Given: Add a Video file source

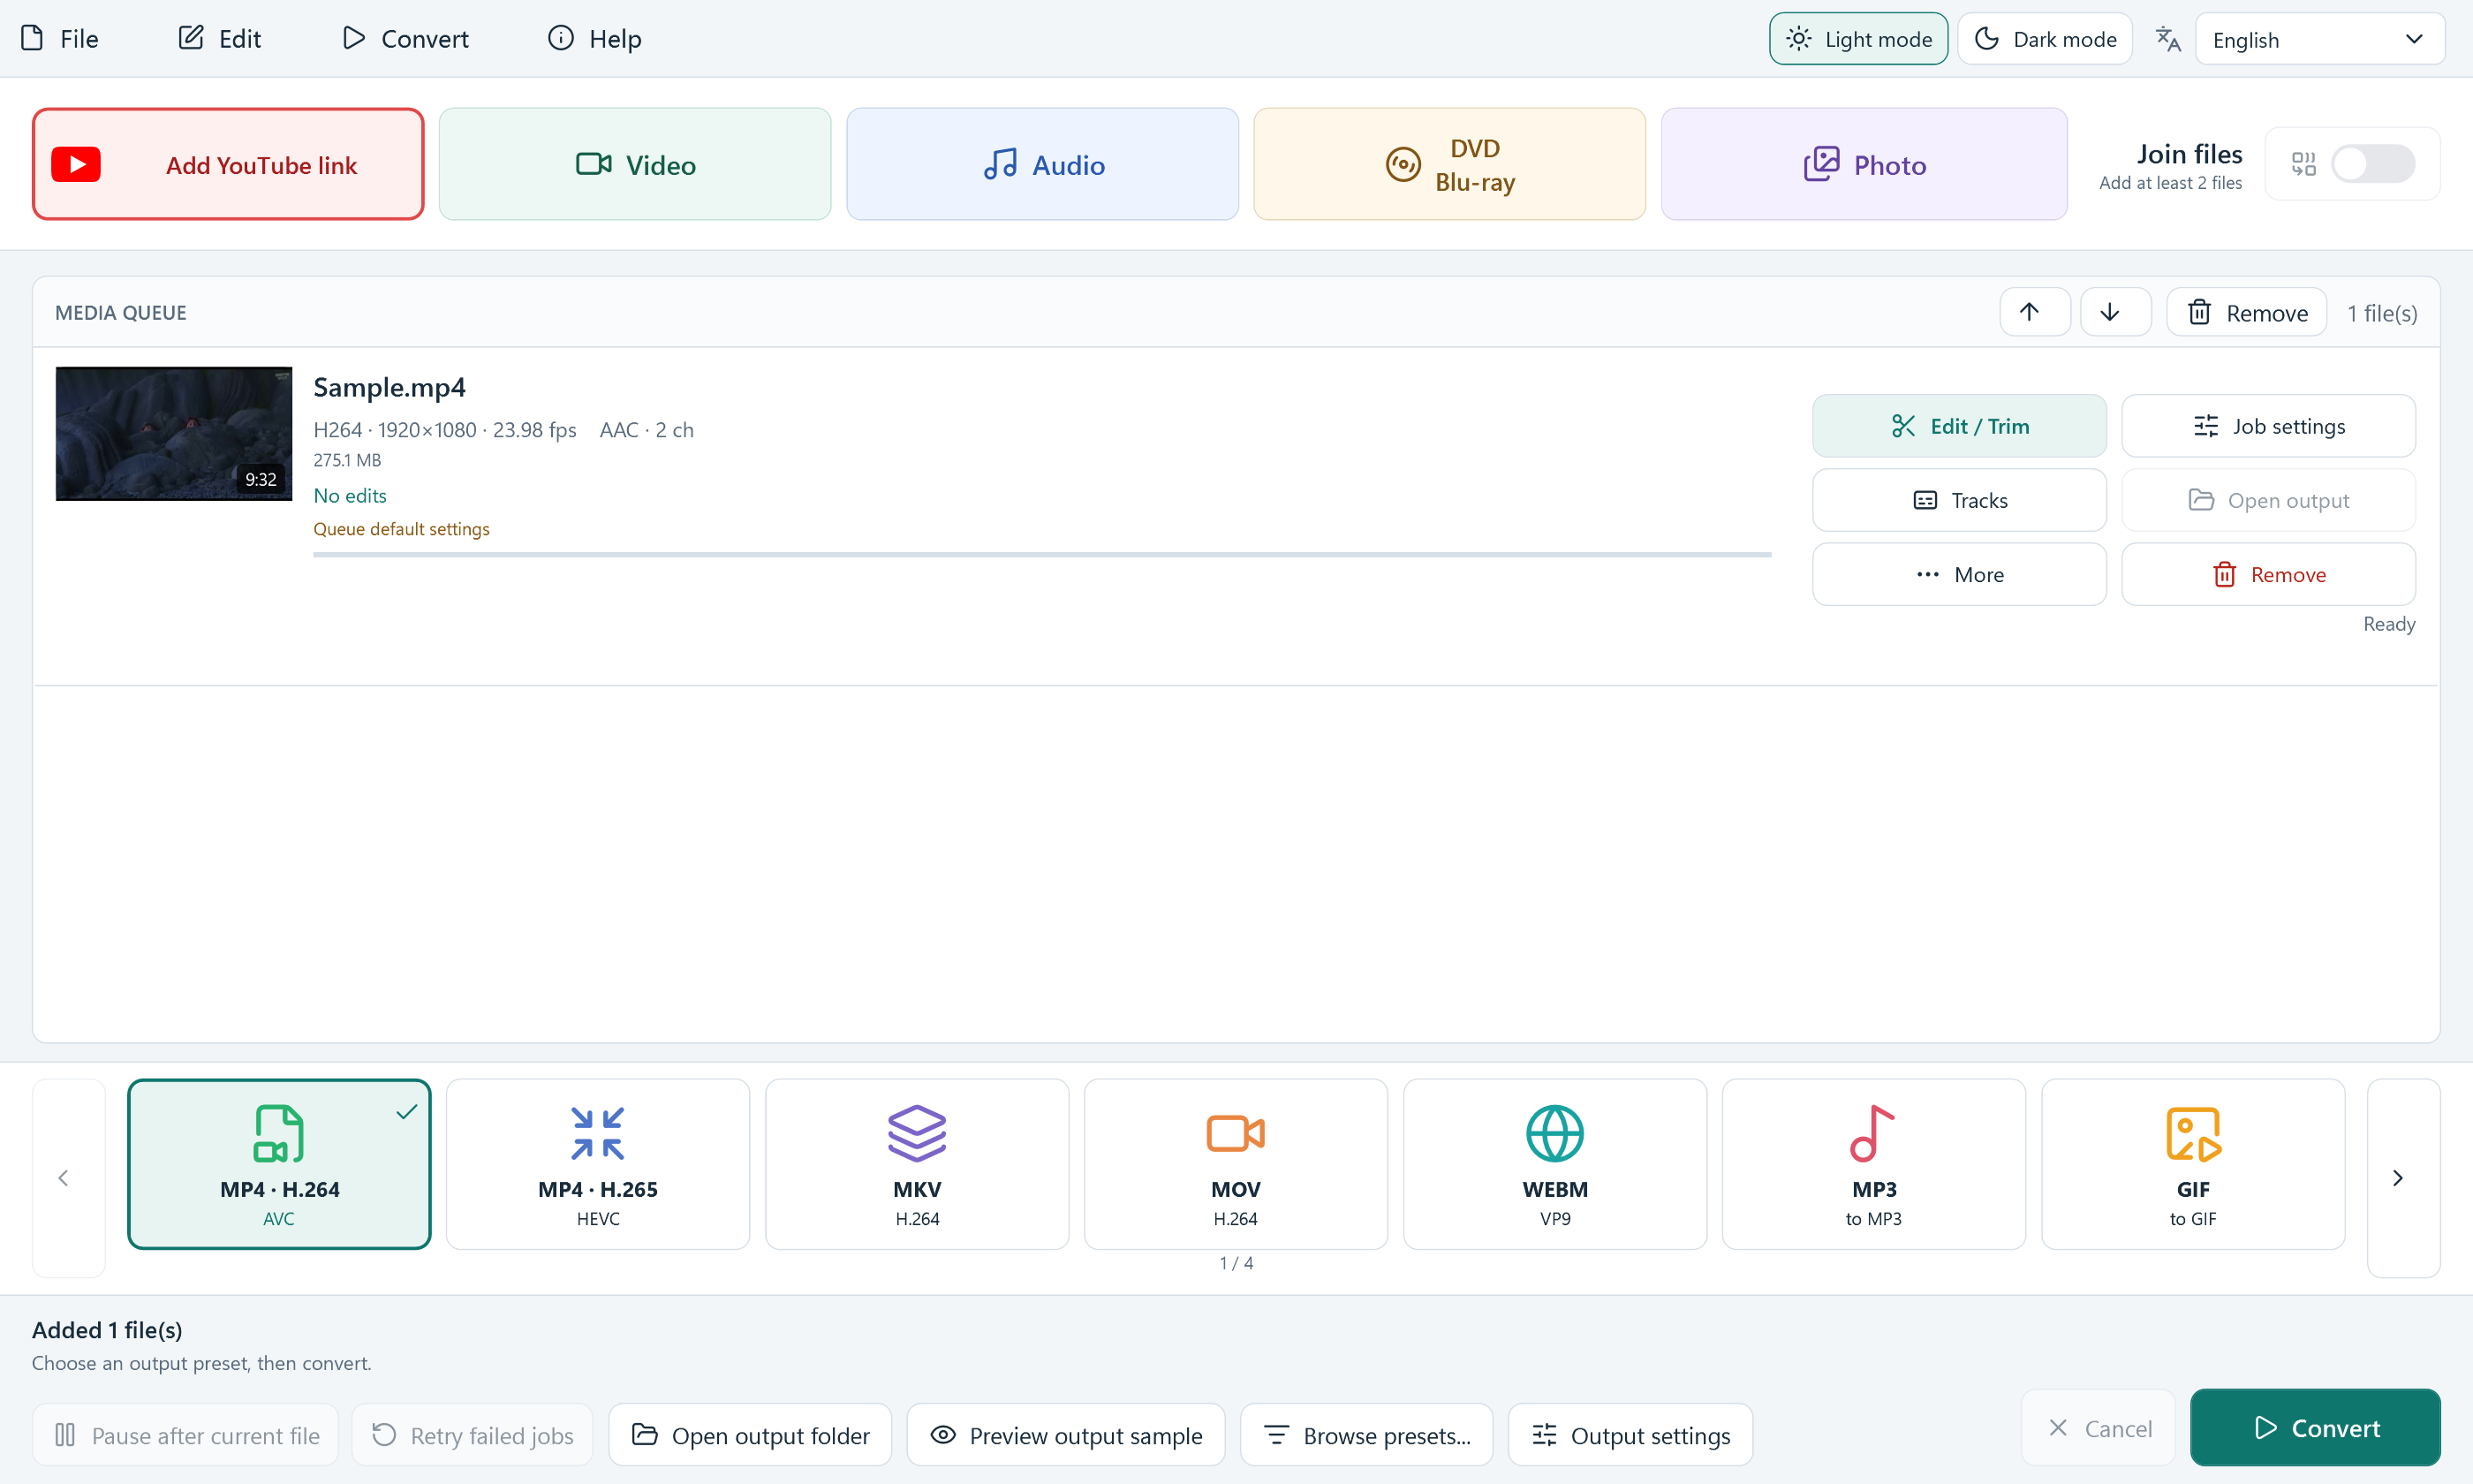Looking at the screenshot, I should click(635, 164).
